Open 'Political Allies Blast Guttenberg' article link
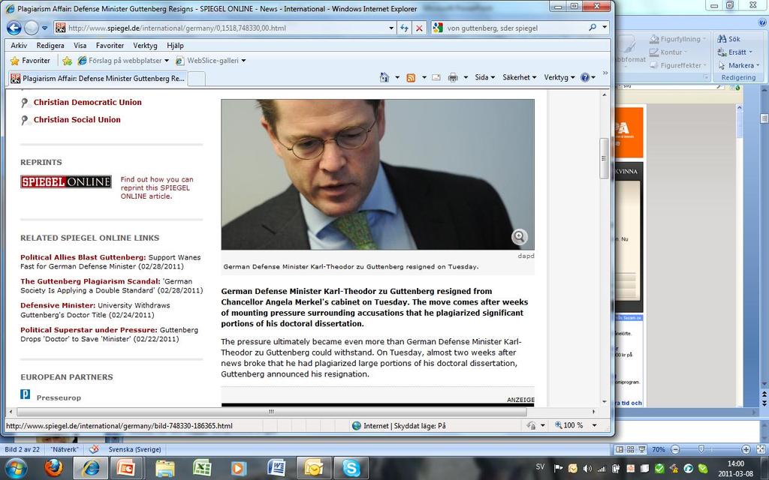The width and height of the screenshot is (769, 480). 83,257
